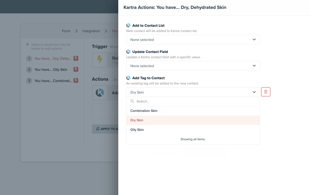Click the Add to Contact List heading
The image size is (311, 195).
click(x=148, y=26)
